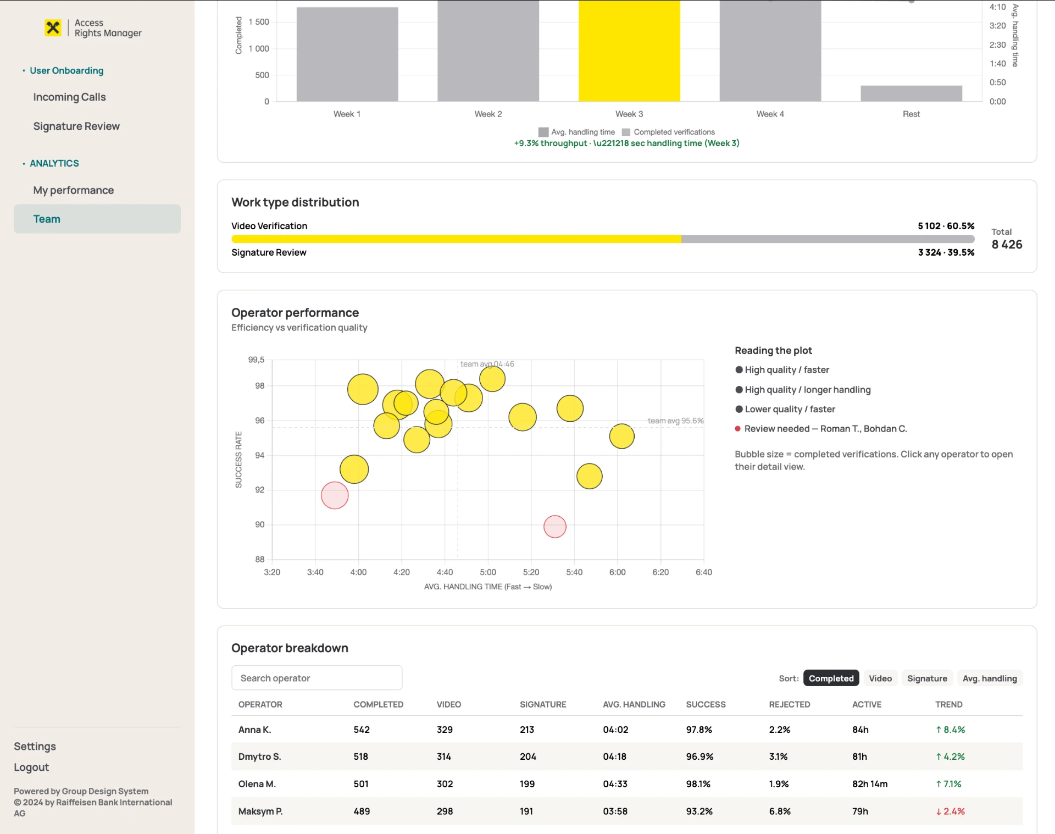Open Anna K. operator row
The width and height of the screenshot is (1055, 834).
pyautogui.click(x=627, y=730)
